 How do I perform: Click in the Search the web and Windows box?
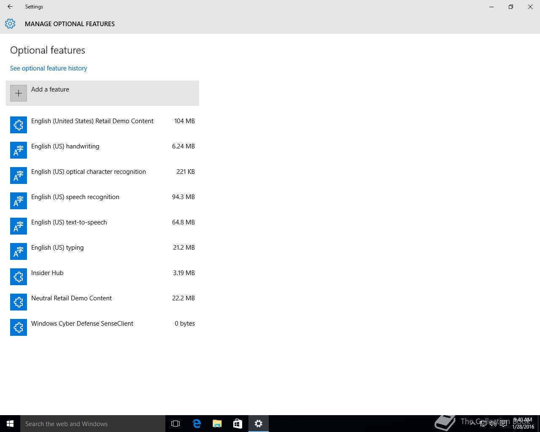pos(93,424)
